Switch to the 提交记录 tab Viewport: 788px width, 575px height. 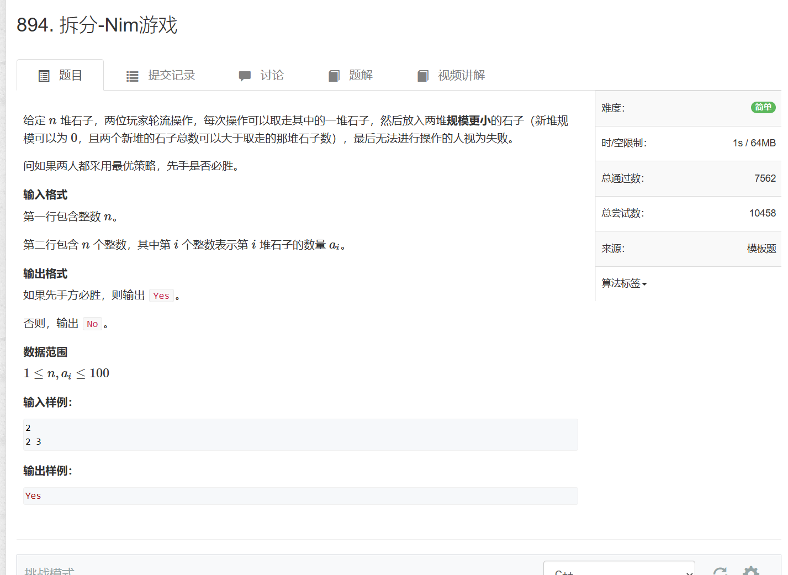click(x=161, y=75)
